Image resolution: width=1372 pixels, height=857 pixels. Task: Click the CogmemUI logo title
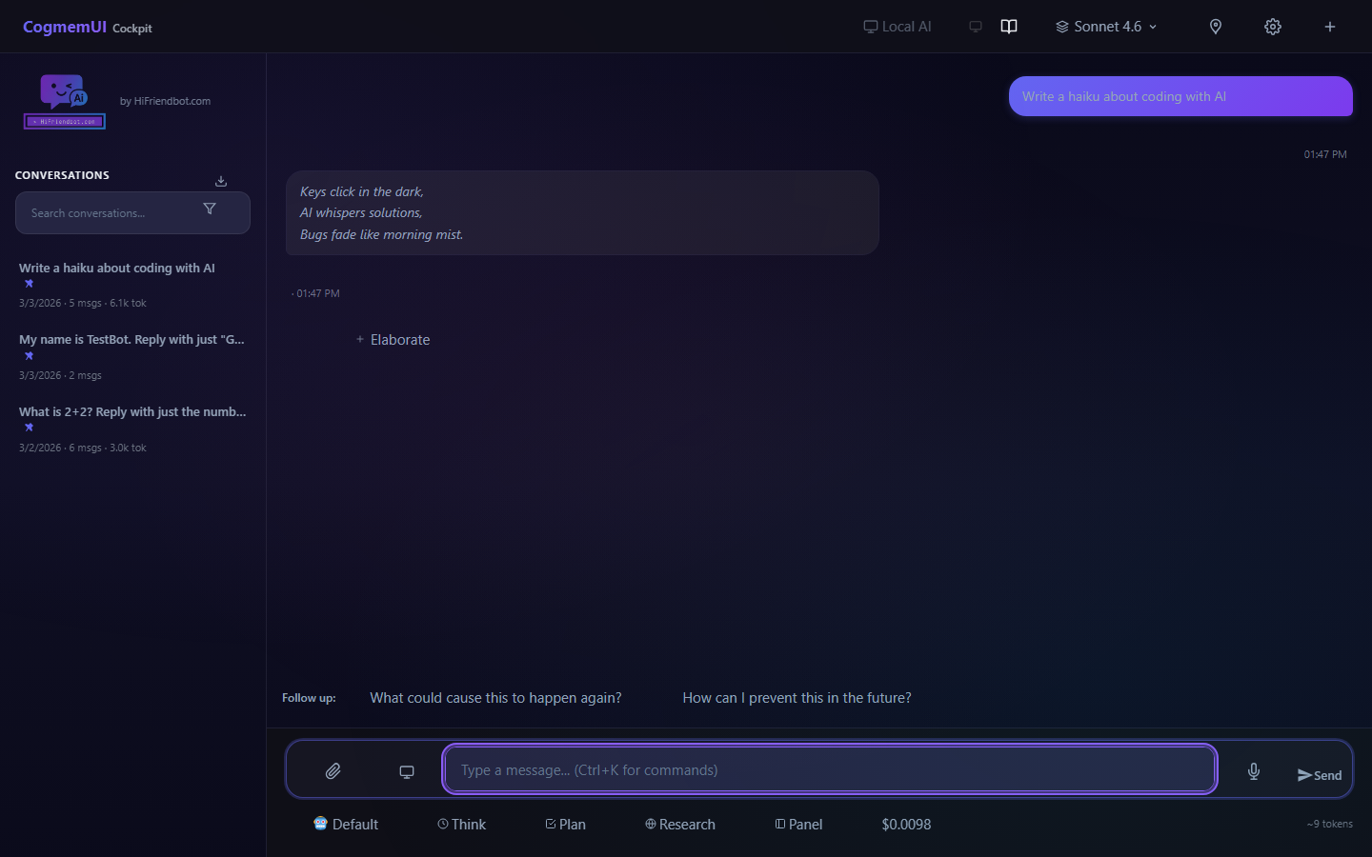(x=65, y=27)
